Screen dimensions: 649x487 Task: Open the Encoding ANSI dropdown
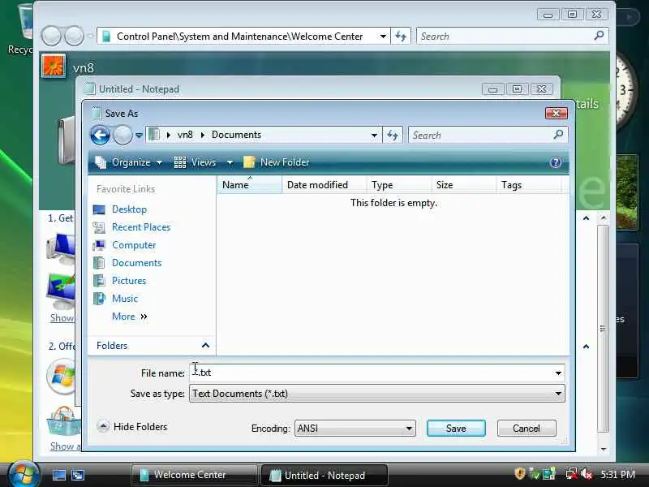(355, 429)
